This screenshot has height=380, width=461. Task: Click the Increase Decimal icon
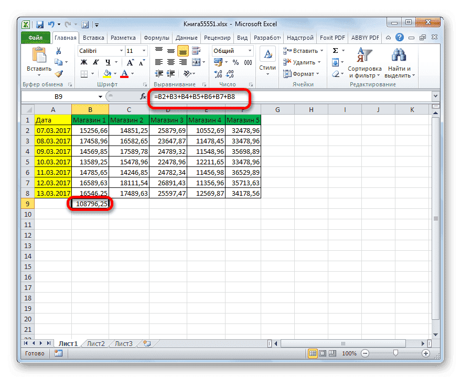tap(217, 73)
